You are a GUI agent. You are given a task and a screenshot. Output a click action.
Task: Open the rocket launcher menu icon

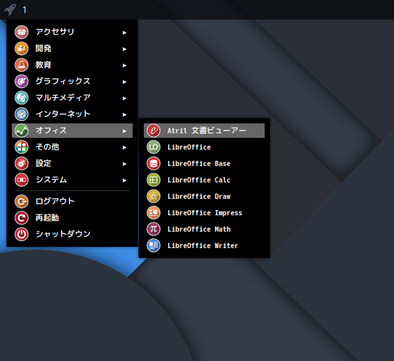10,10
